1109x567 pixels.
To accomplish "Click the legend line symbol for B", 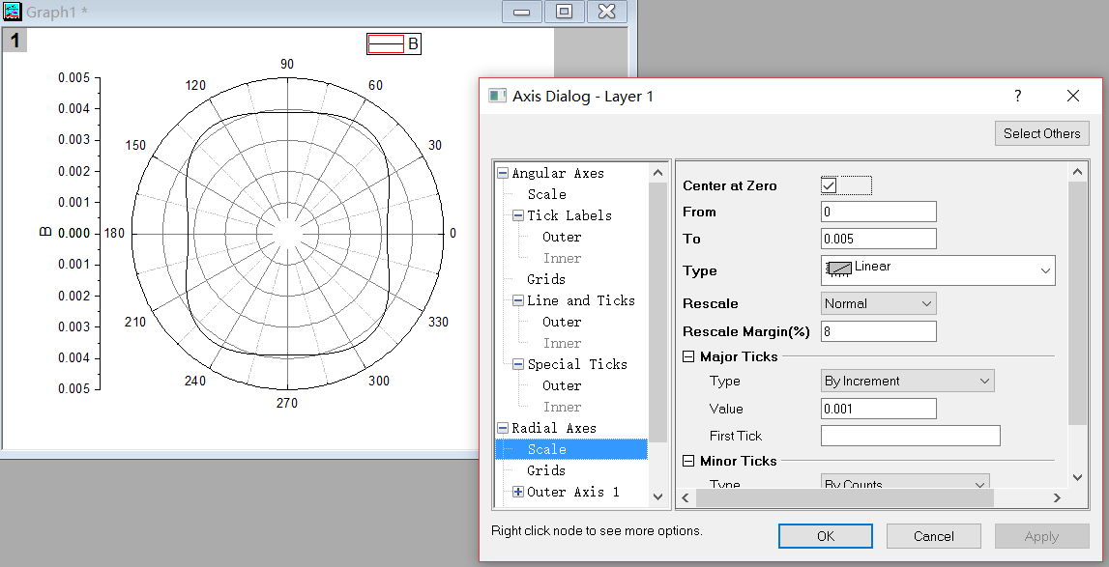I will click(x=386, y=44).
